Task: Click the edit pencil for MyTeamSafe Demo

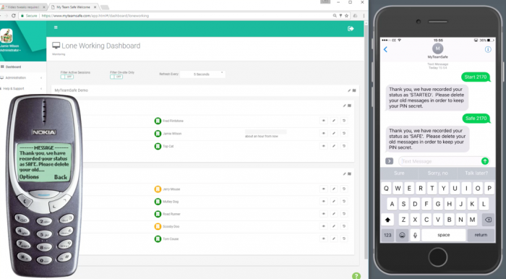Action: (x=349, y=90)
